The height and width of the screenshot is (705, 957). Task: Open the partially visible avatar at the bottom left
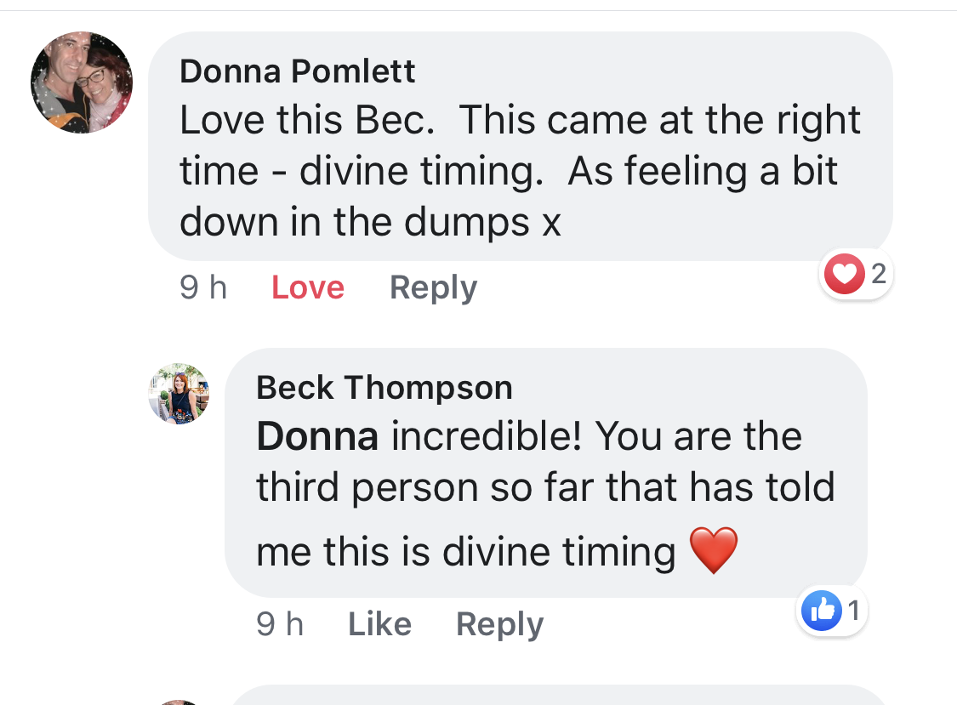(179, 702)
